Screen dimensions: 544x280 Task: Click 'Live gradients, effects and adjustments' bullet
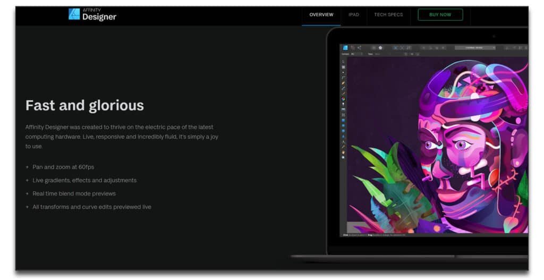point(84,180)
